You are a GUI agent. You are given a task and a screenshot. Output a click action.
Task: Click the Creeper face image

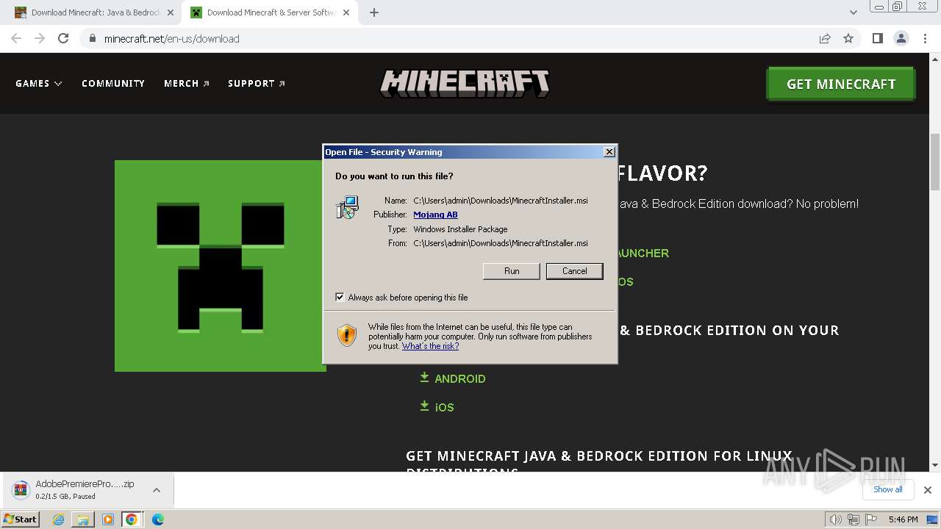point(220,266)
